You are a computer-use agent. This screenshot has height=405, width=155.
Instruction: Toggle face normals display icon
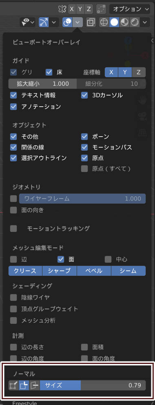click(x=34, y=386)
